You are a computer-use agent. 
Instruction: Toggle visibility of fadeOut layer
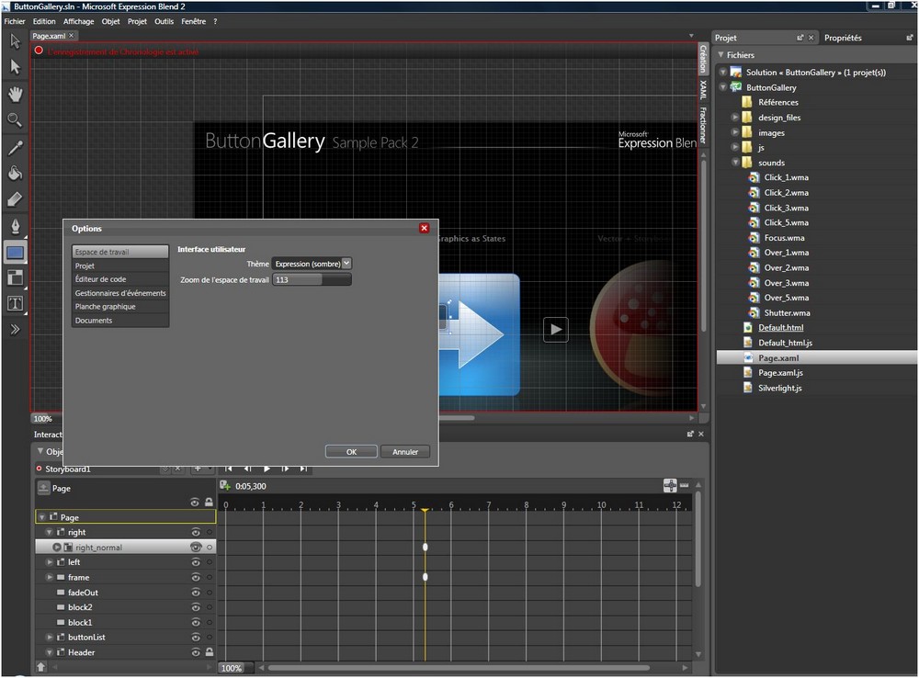(x=196, y=593)
